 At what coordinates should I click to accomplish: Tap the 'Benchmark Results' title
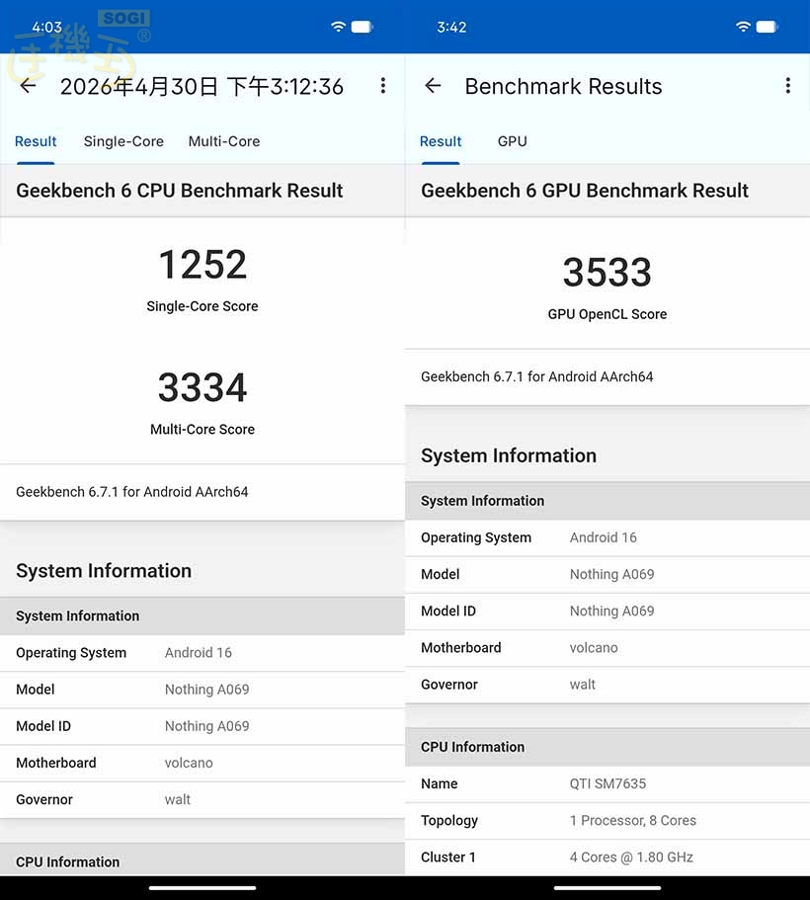point(563,87)
